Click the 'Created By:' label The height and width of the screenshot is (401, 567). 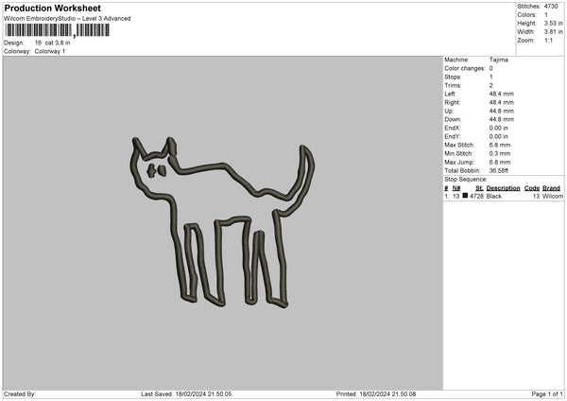(x=20, y=393)
